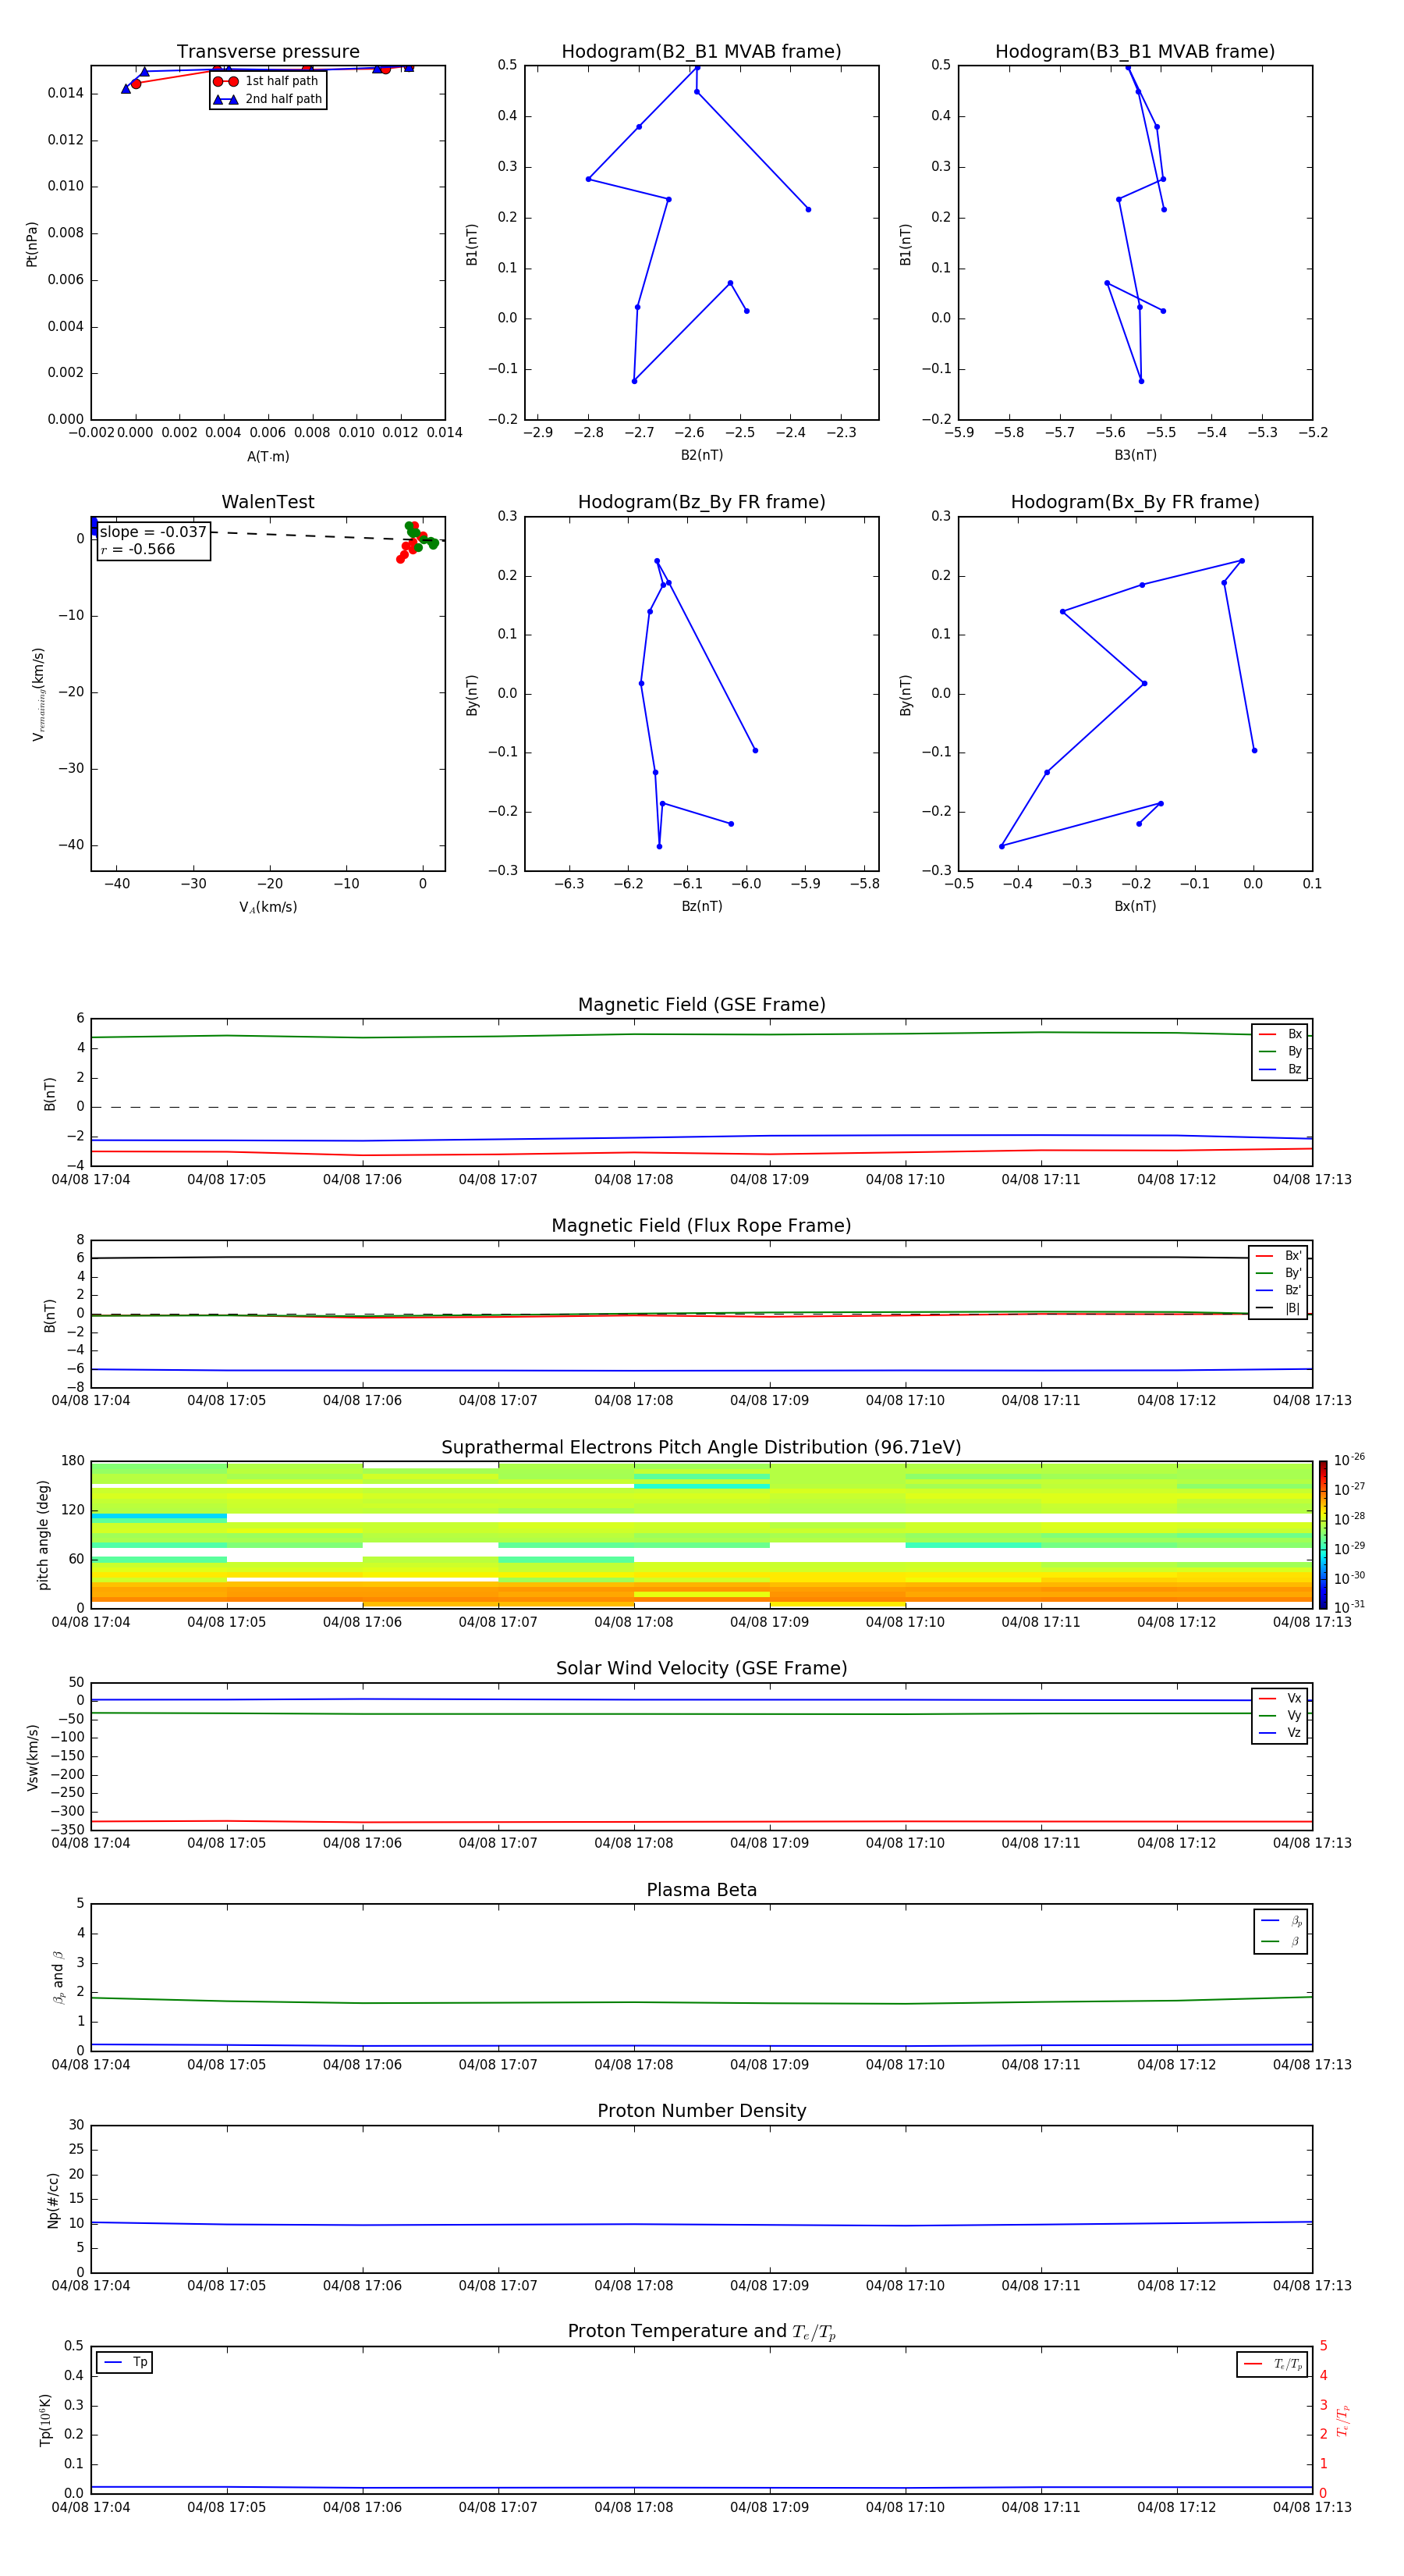The image size is (1404, 2576).
Task: Click the pitch angle plot colorbar
Action: pos(1323,1535)
